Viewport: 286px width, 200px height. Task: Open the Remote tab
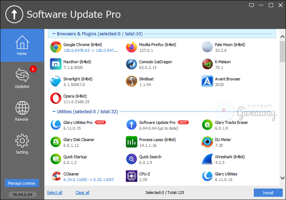pos(22,111)
